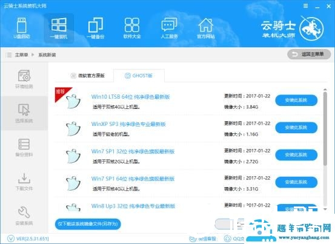
Task: Go to 备份资料 step in sidebar
Action: [24, 147]
